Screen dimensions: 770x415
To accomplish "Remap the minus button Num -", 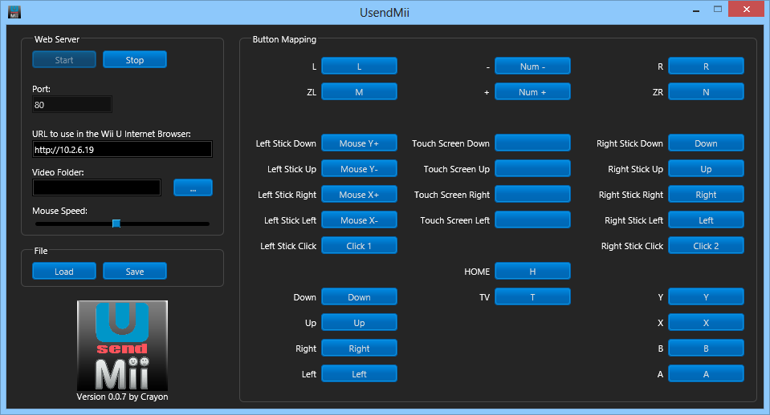I will pos(532,66).
